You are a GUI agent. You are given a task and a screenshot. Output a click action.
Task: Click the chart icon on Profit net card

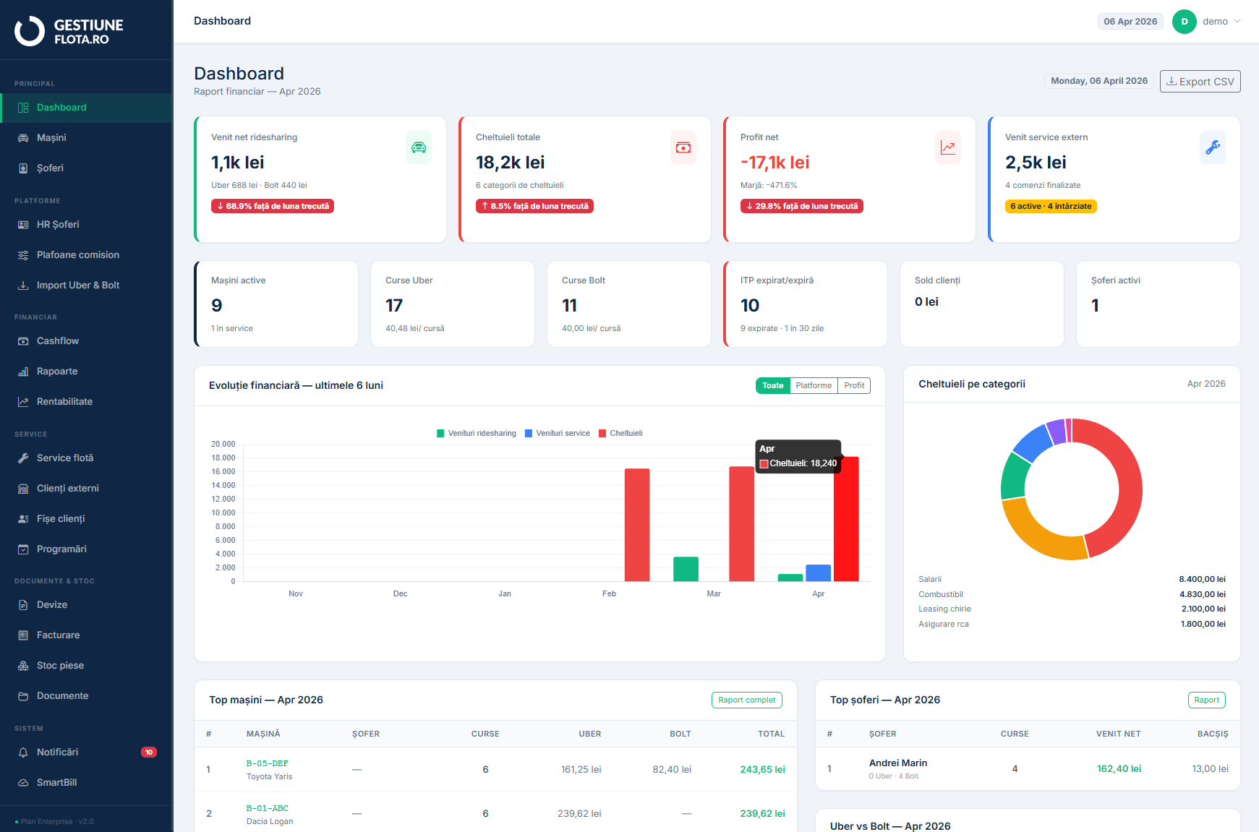[948, 147]
